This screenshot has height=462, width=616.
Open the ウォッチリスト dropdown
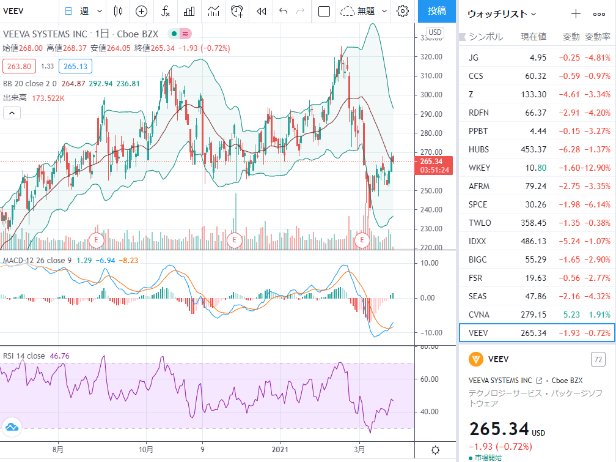[x=502, y=14]
